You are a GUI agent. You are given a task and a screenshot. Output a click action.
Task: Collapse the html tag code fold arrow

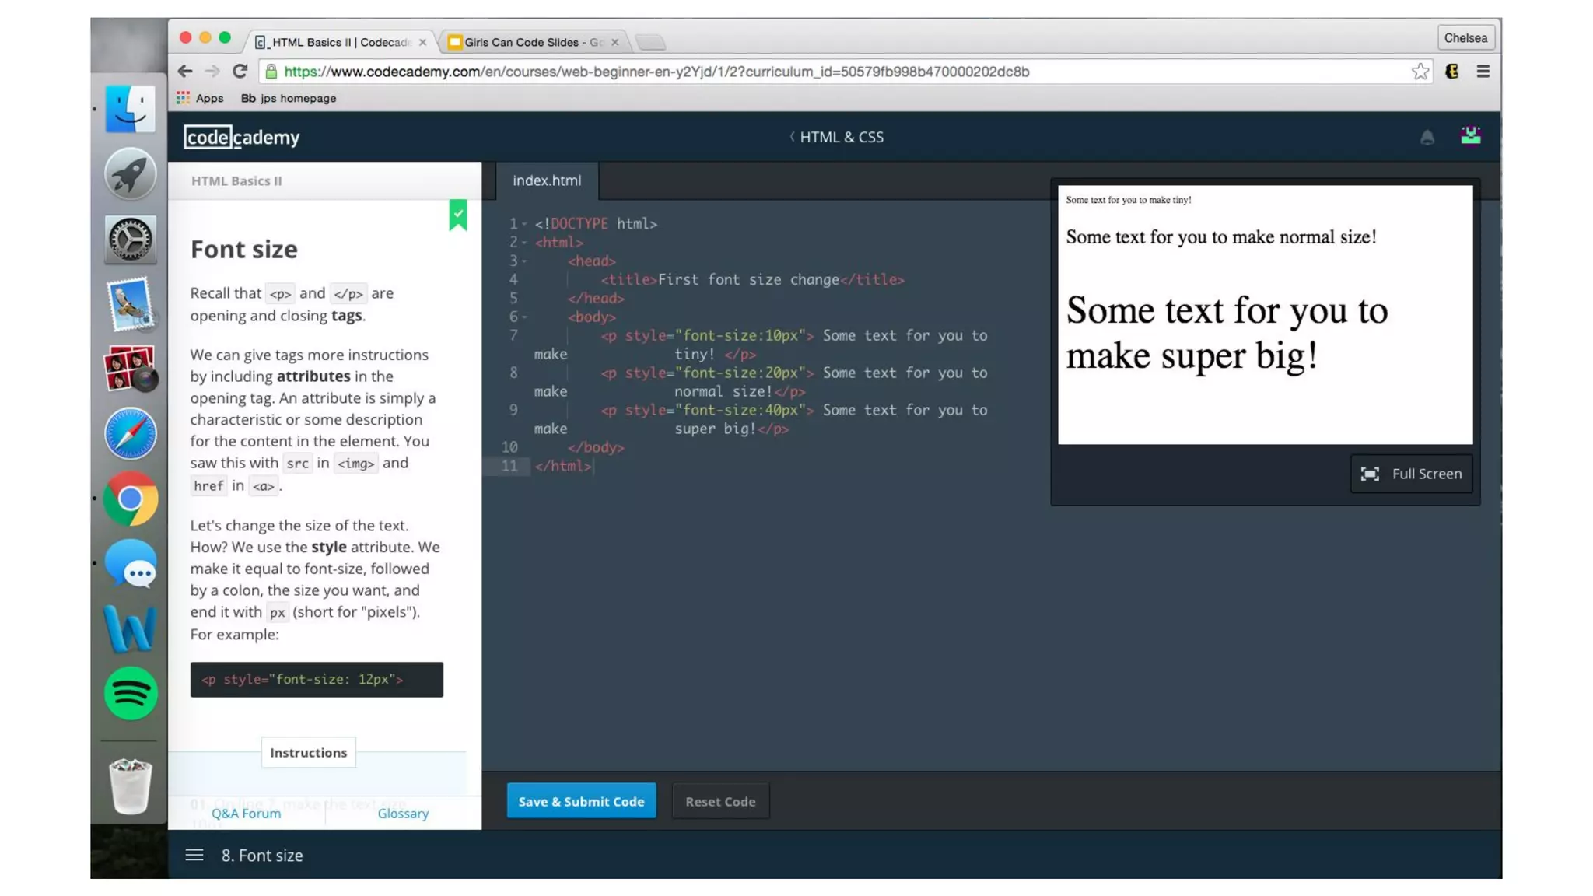point(524,243)
